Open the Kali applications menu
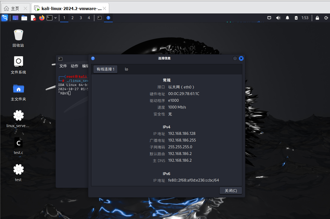The height and width of the screenshot is (219, 330). (x=5, y=18)
